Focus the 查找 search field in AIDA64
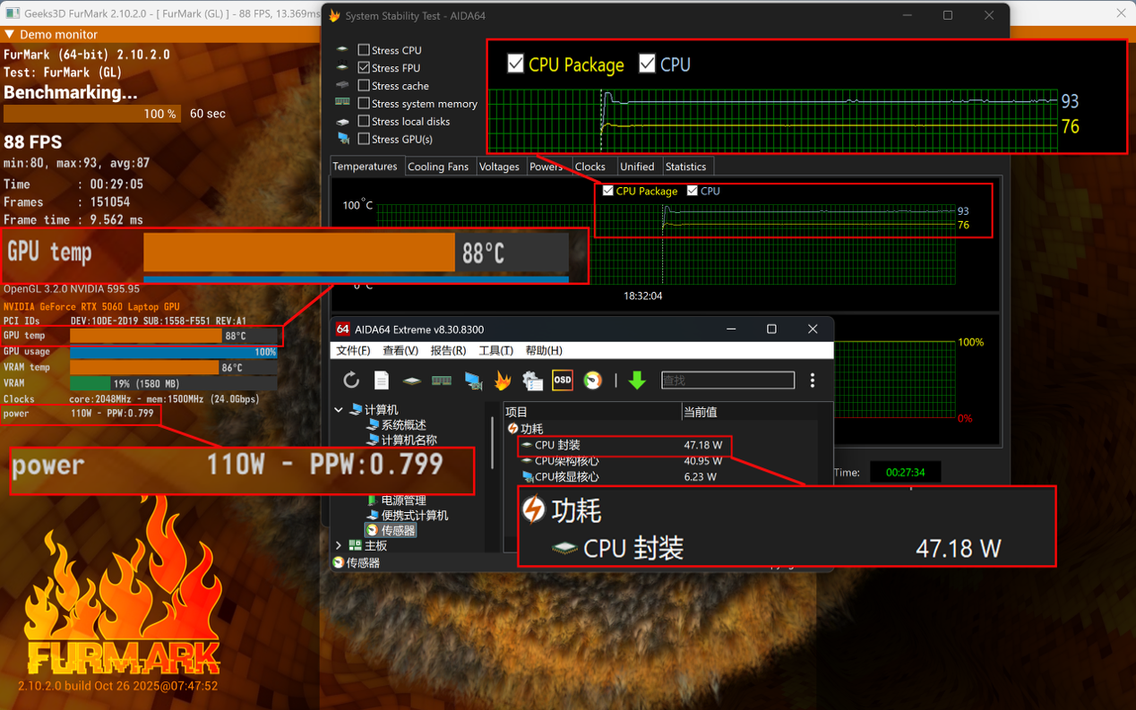The height and width of the screenshot is (710, 1136). 727,381
